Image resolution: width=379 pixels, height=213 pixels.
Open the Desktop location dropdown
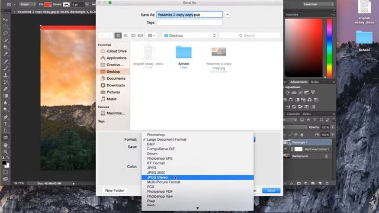pyautogui.click(x=189, y=35)
